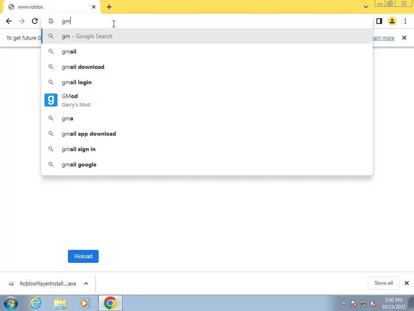414x311 pixels.
Task: Choose the "gm - Google Search" suggestion
Action: point(207,36)
